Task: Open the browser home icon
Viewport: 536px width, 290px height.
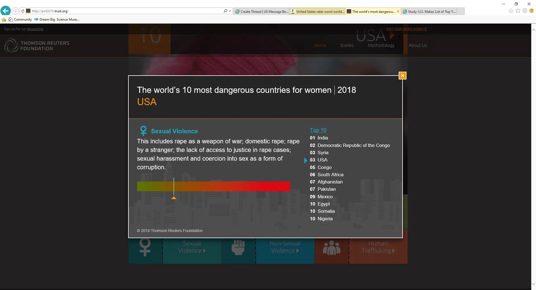Action: click(511, 11)
